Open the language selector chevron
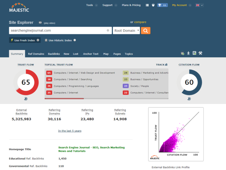This screenshot has height=170, width=226. pyautogui.click(x=202, y=5)
